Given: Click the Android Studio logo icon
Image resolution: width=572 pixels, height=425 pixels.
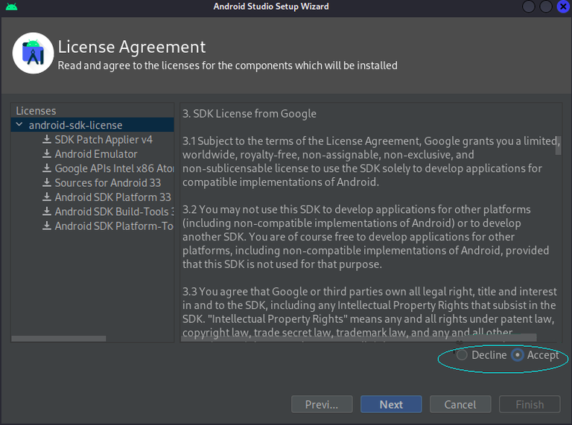Looking at the screenshot, I should point(33,54).
